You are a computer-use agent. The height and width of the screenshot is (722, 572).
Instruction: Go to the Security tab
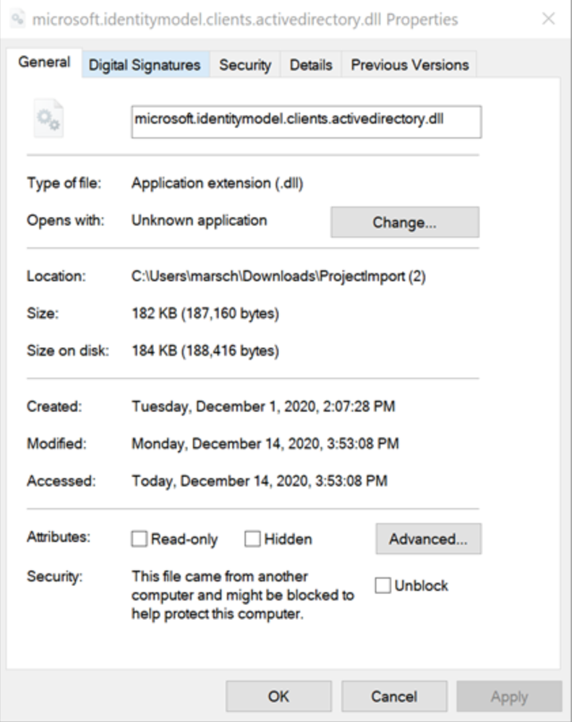[245, 65]
